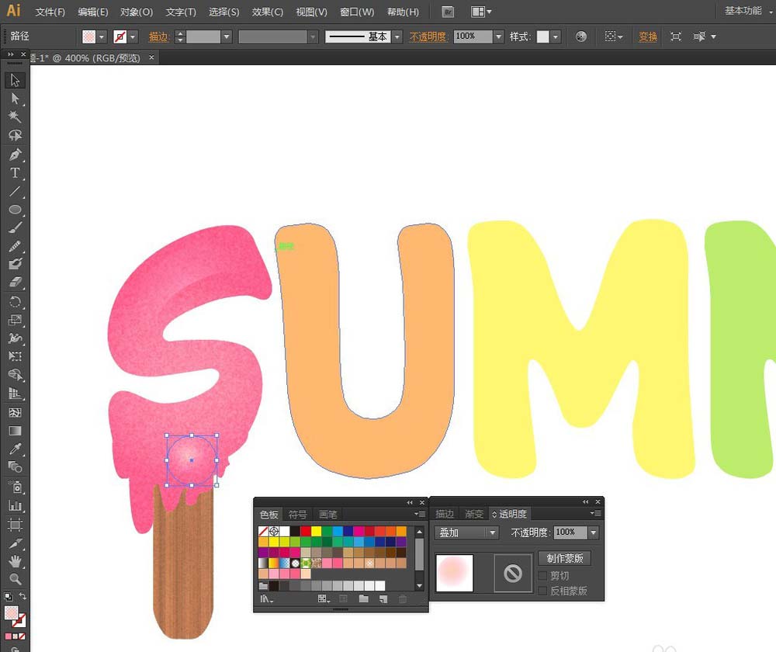The height and width of the screenshot is (652, 776).
Task: Select the Hand tool
Action: [15, 561]
